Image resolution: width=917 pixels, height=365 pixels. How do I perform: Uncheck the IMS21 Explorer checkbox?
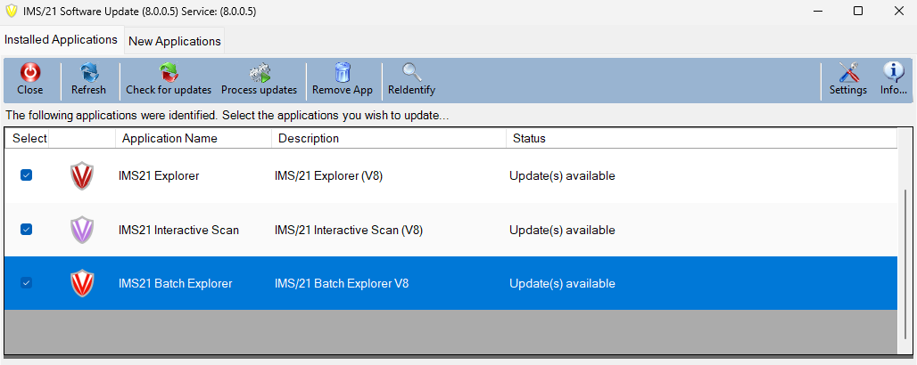[x=27, y=175]
